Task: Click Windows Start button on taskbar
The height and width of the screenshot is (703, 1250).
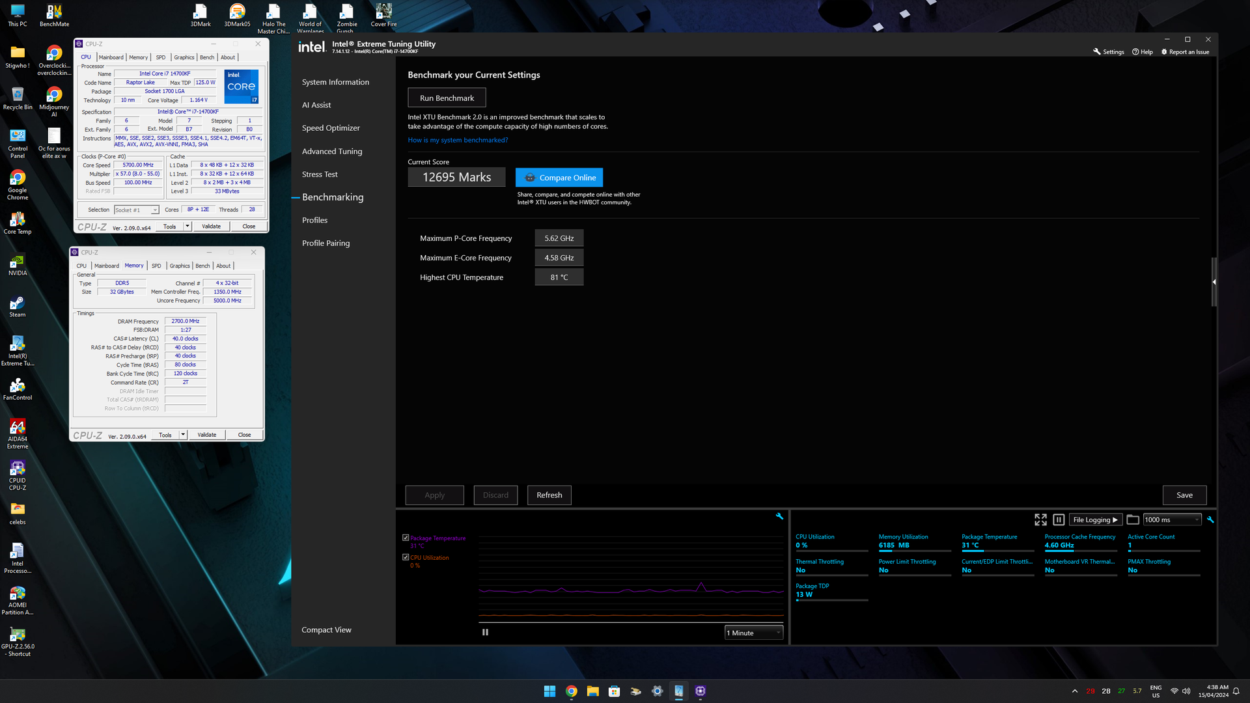Action: click(549, 691)
